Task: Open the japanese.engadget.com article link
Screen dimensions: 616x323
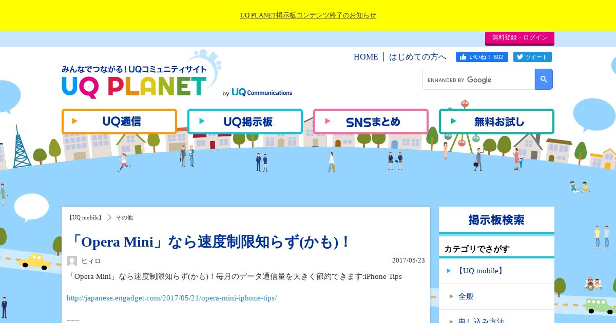Action: tap(171, 298)
